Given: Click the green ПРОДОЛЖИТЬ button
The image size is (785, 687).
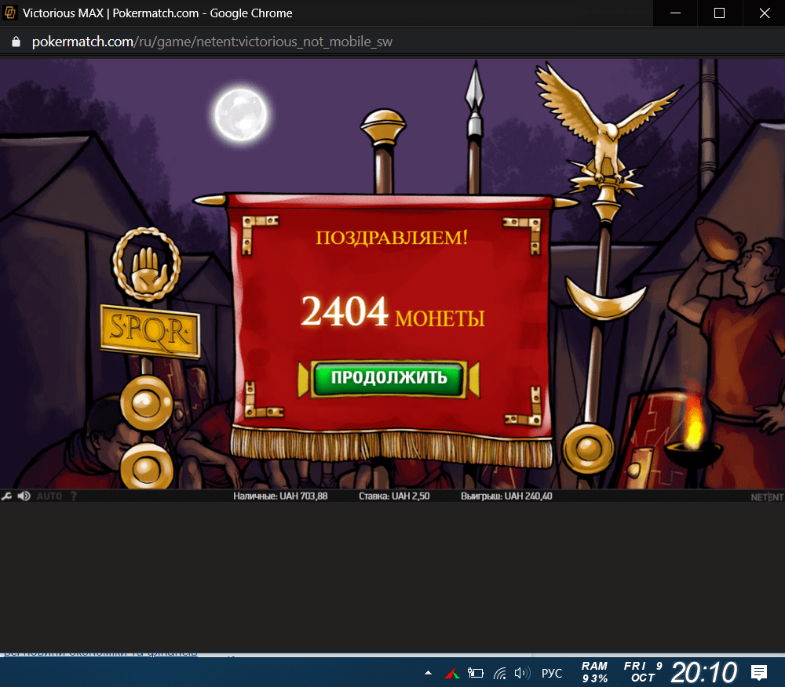Looking at the screenshot, I should coord(389,379).
